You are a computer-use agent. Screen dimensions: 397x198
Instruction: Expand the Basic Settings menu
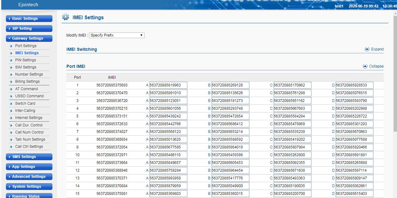(x=29, y=19)
